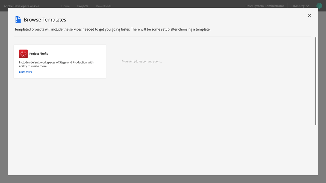Open the Projects tab

click(x=83, y=6)
